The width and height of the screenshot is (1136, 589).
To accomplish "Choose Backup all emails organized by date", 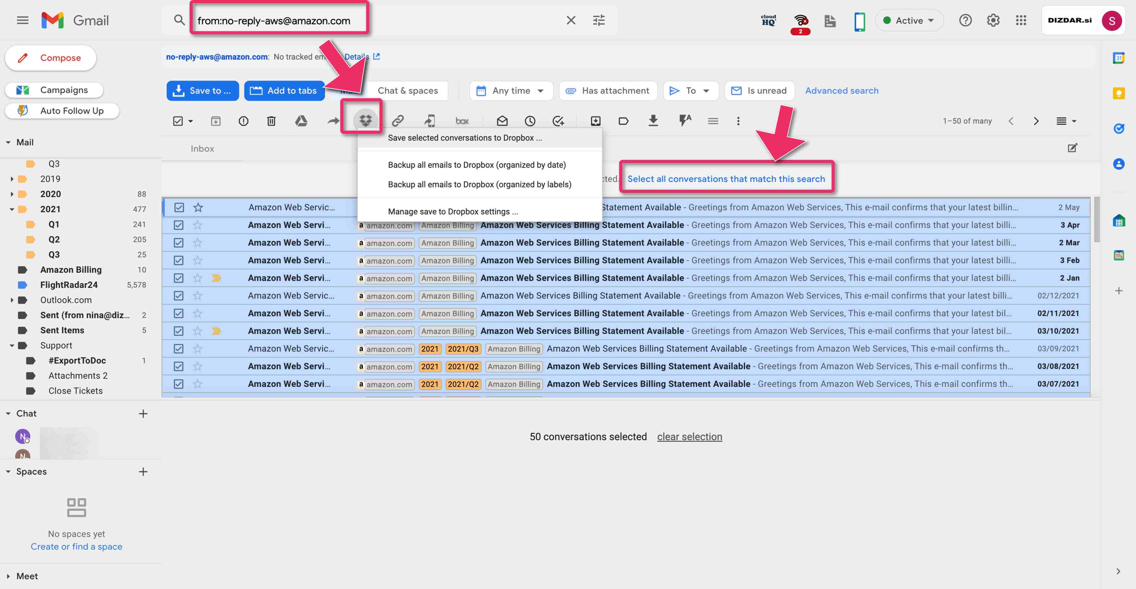I will (479, 165).
